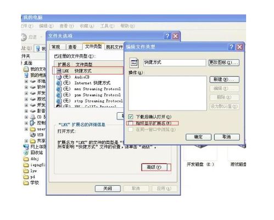Screen dimensions: 274x220
Task: Uncheck 下载后确认打开 checkbox
Action: coord(131,117)
